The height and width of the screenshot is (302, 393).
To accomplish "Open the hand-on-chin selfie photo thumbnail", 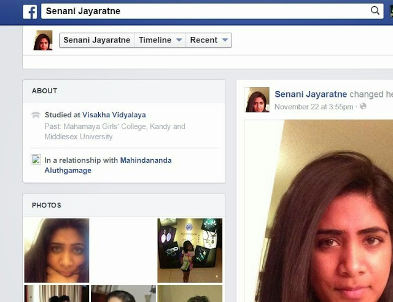I will pos(56,250).
